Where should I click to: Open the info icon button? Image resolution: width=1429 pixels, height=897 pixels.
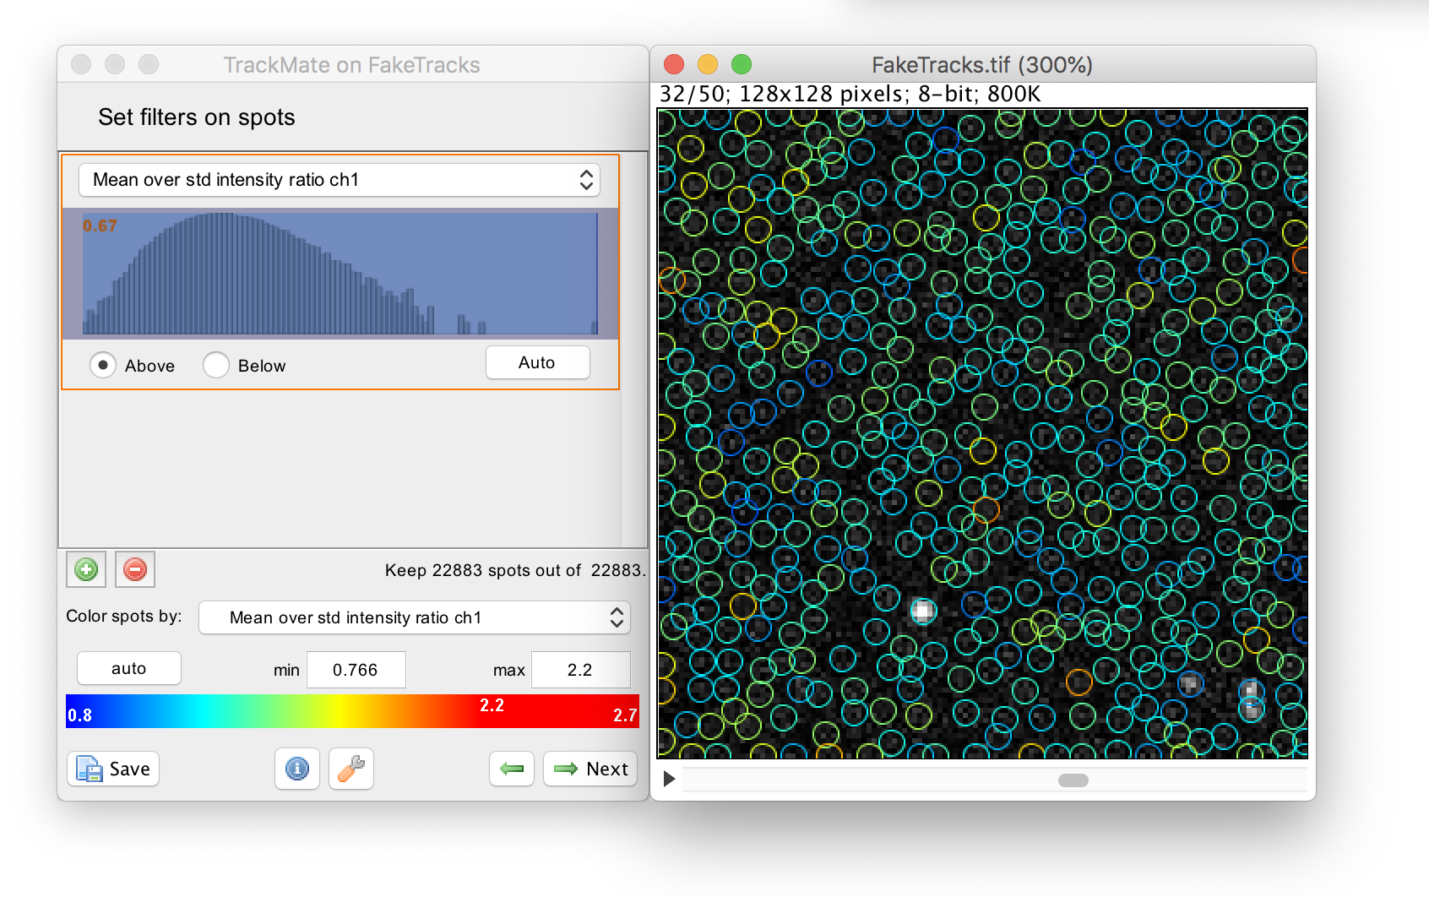click(297, 769)
